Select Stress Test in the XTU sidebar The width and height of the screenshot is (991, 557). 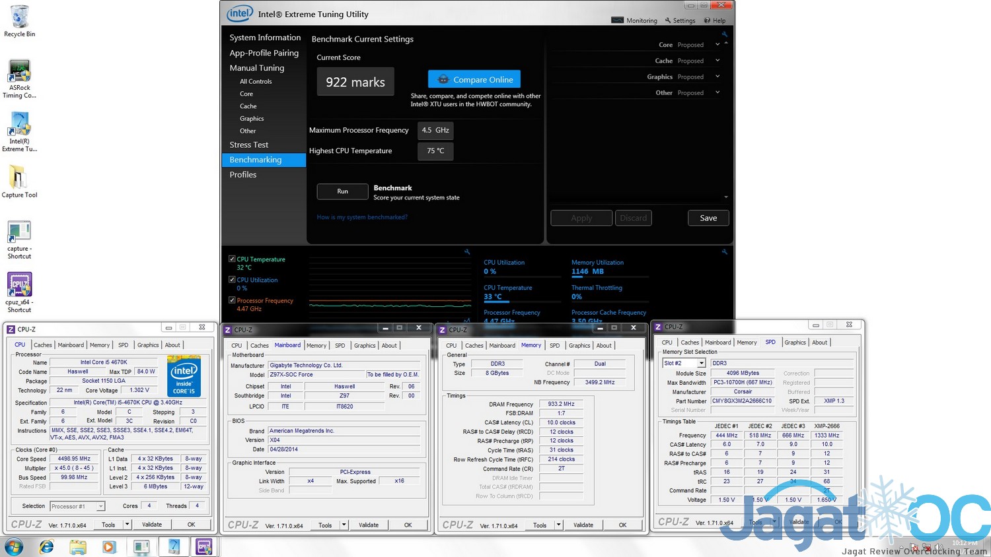click(x=249, y=145)
